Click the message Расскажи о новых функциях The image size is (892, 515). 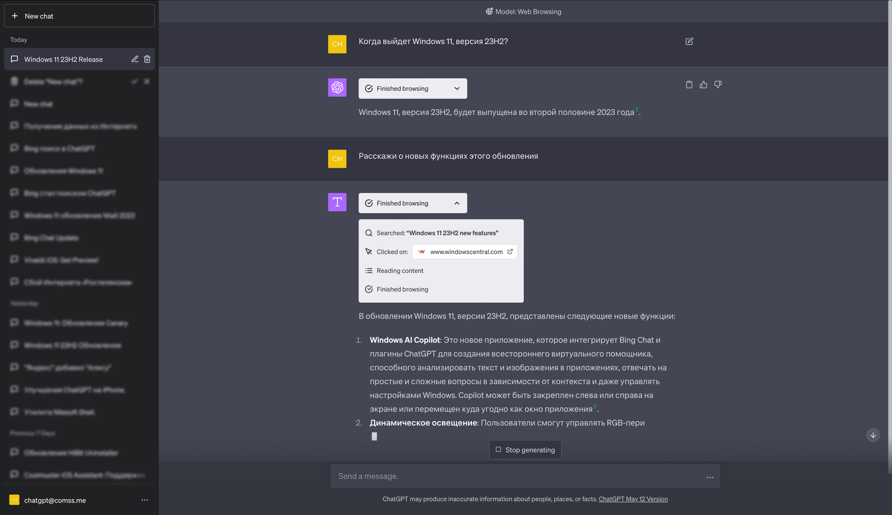[448, 156]
